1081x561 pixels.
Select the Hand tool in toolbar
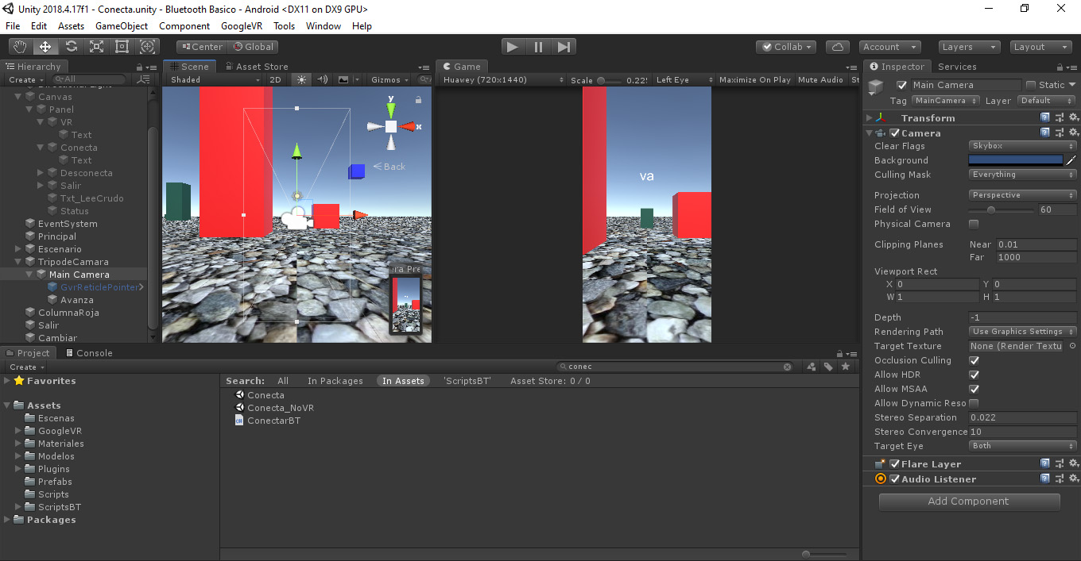click(x=20, y=47)
